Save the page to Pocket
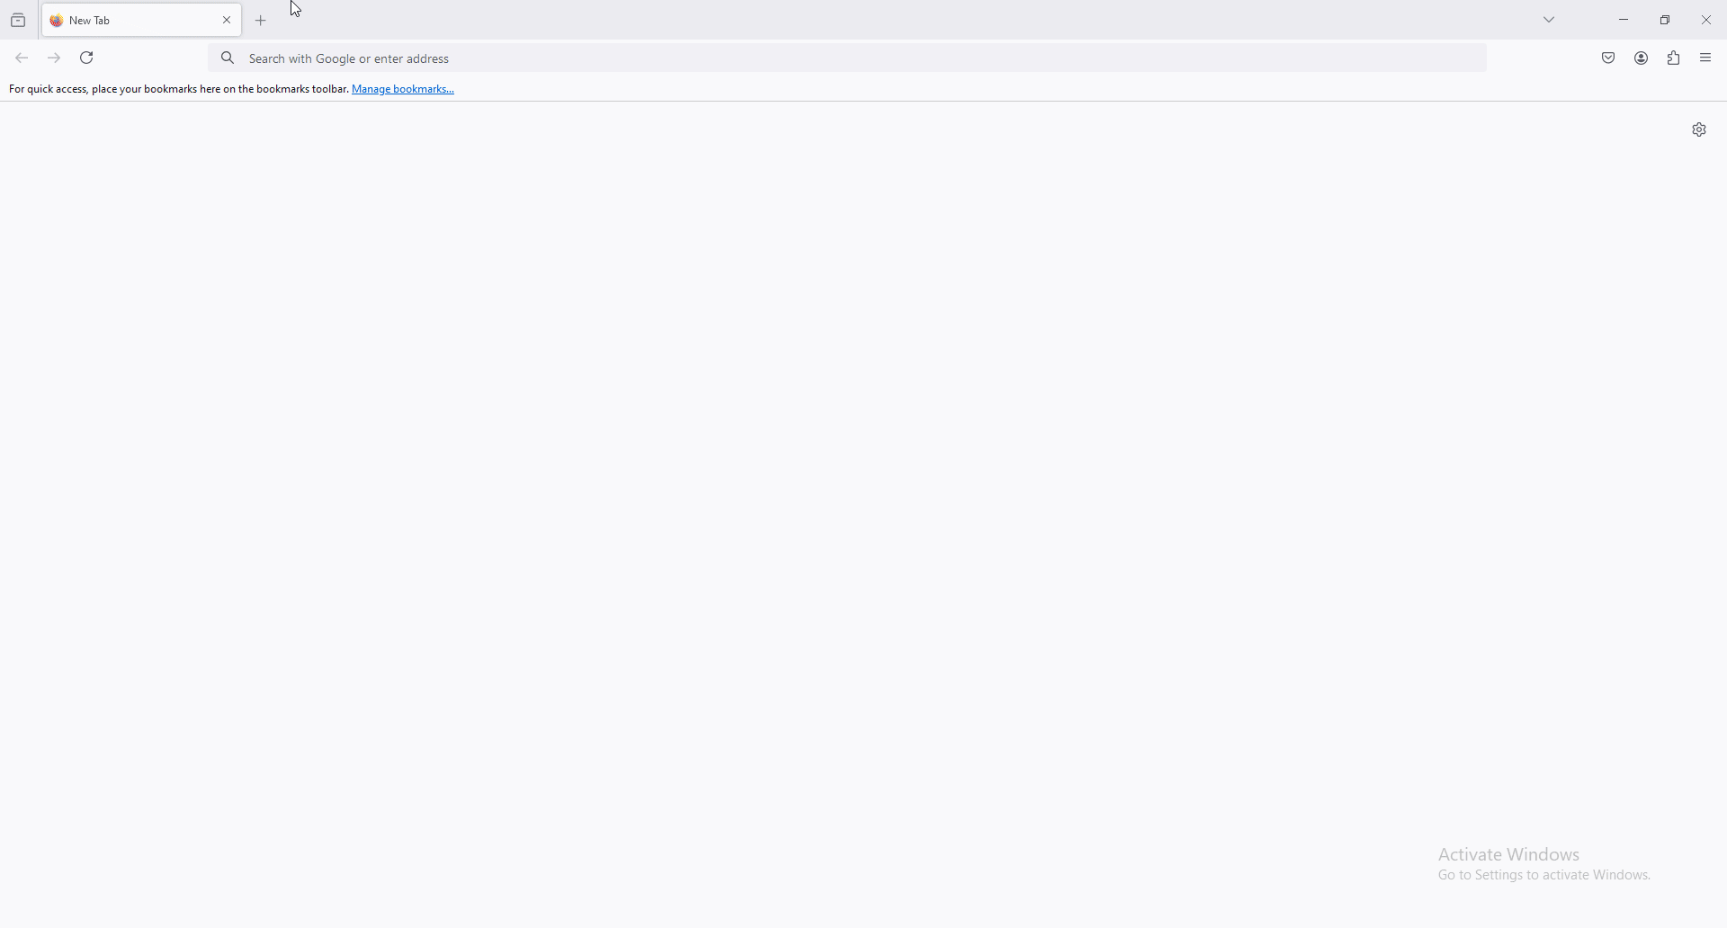The image size is (1727, 928). tap(1608, 58)
